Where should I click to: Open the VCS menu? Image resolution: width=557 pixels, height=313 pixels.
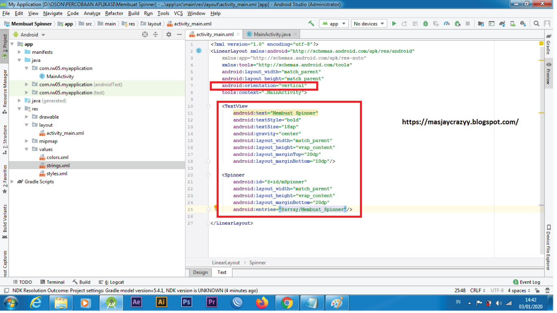tap(179, 13)
